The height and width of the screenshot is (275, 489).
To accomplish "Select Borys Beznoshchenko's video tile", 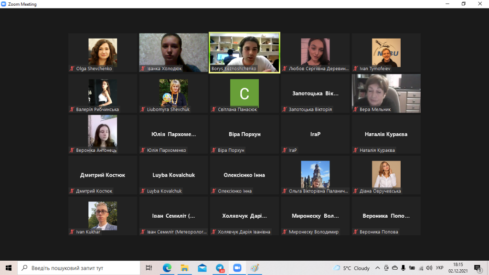I will (x=244, y=52).
